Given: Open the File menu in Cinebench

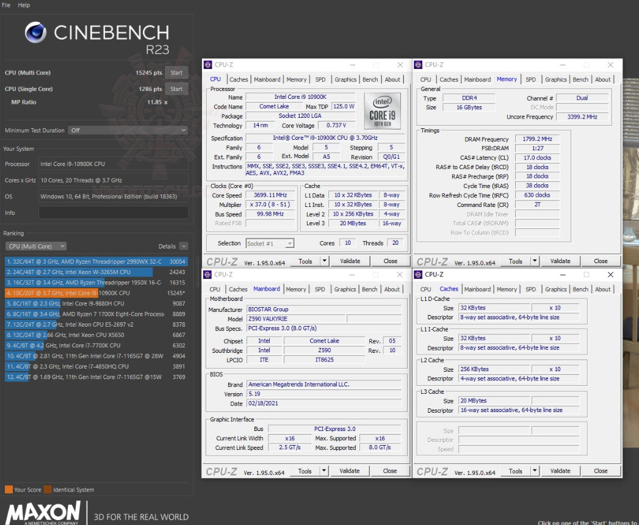Looking at the screenshot, I should point(6,5).
